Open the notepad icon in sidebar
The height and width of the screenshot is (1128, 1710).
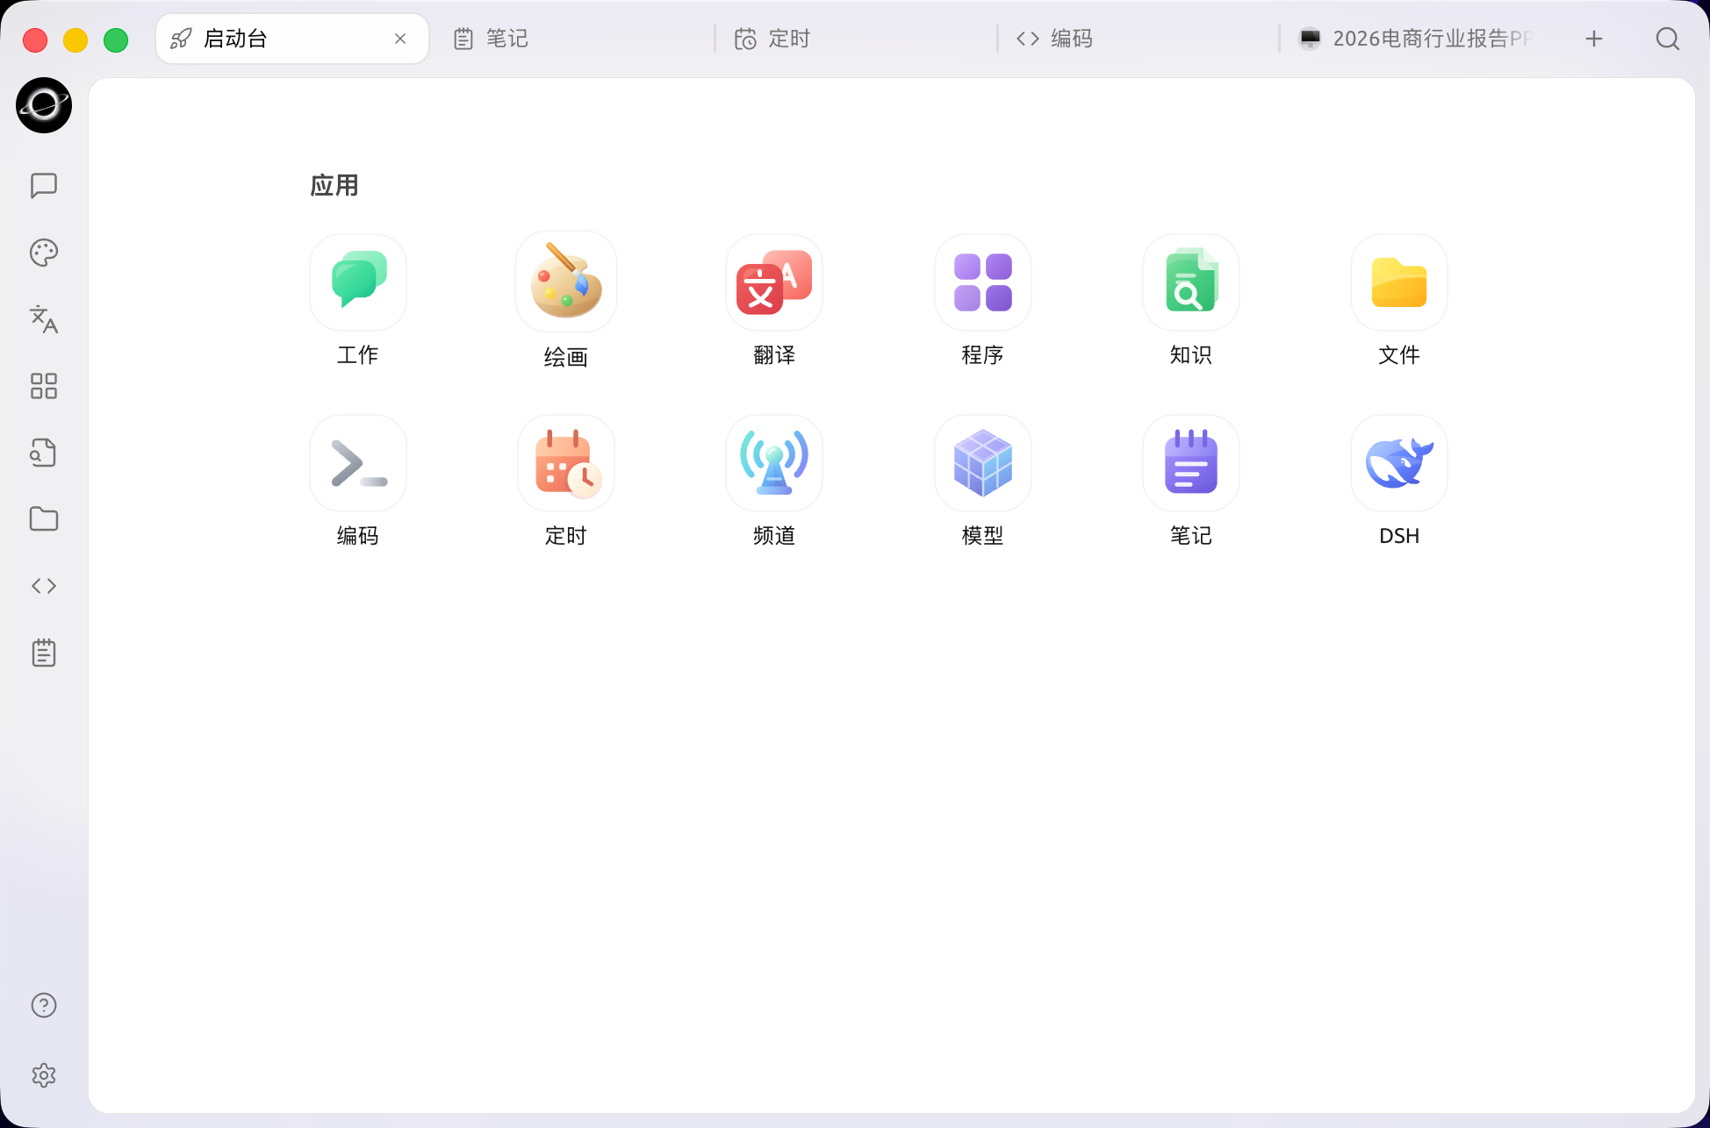[x=44, y=653]
